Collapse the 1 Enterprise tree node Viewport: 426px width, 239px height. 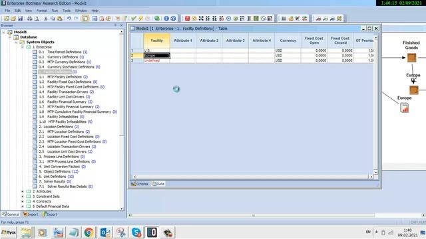pyautogui.click(x=22, y=47)
